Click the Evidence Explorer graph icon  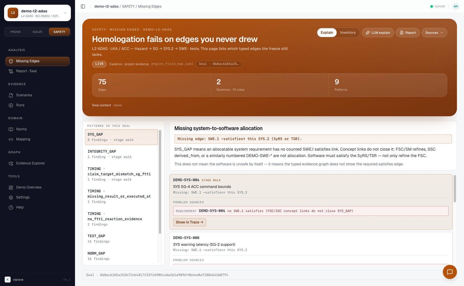coord(11,163)
